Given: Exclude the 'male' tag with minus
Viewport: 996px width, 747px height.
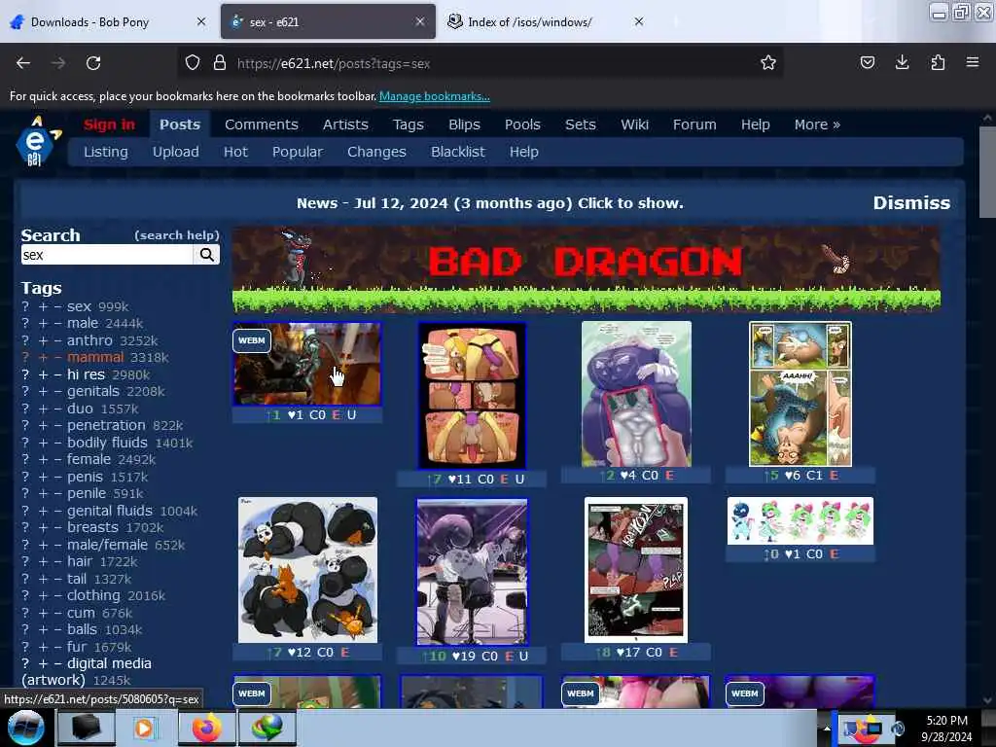Looking at the screenshot, I should coord(57,323).
